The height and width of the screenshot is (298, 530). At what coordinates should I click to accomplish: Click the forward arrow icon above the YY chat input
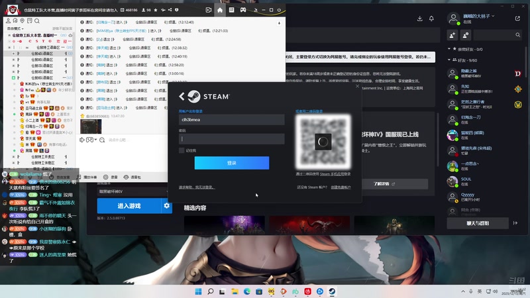(x=81, y=140)
